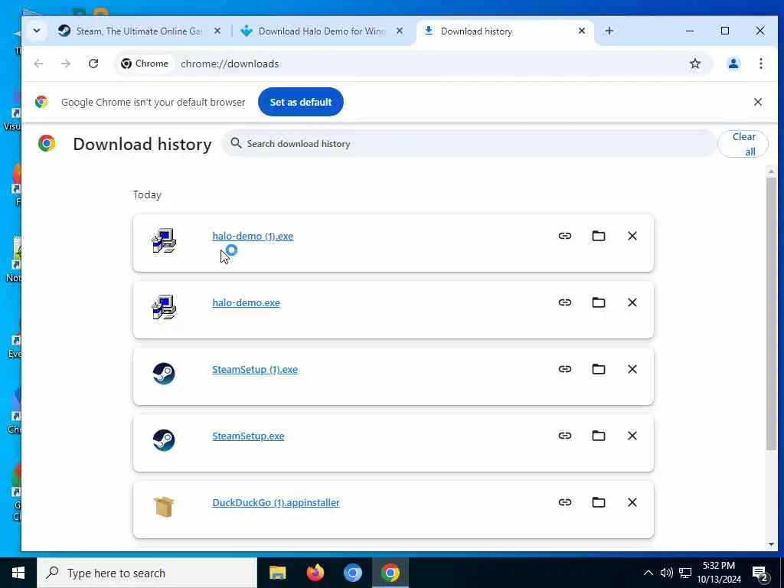Click the halo-demo (1).exe installer icon

point(164,240)
